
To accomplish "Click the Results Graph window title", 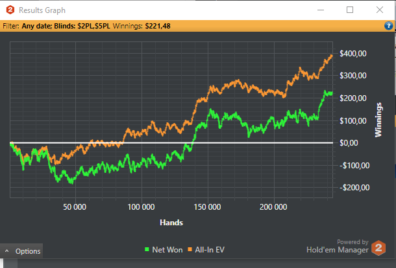I will (x=42, y=10).
